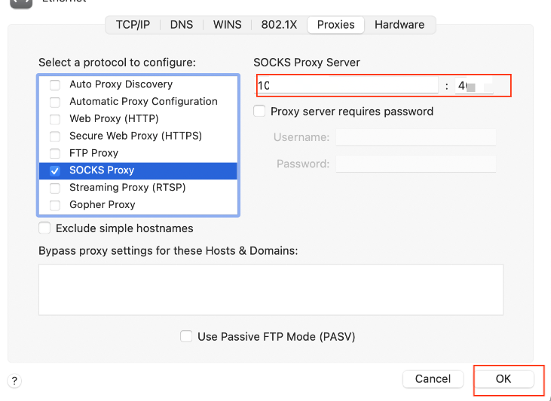Enable Secure Web Proxy (HTTPS) checkbox
The width and height of the screenshot is (551, 401).
tap(55, 136)
